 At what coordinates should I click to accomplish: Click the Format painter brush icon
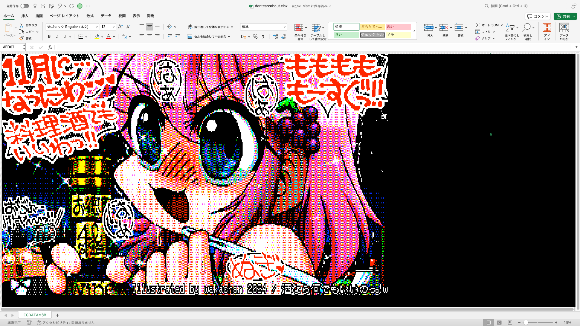click(x=21, y=38)
